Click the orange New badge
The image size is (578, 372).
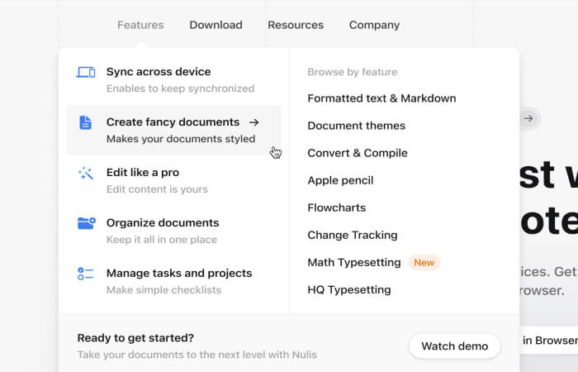(424, 262)
